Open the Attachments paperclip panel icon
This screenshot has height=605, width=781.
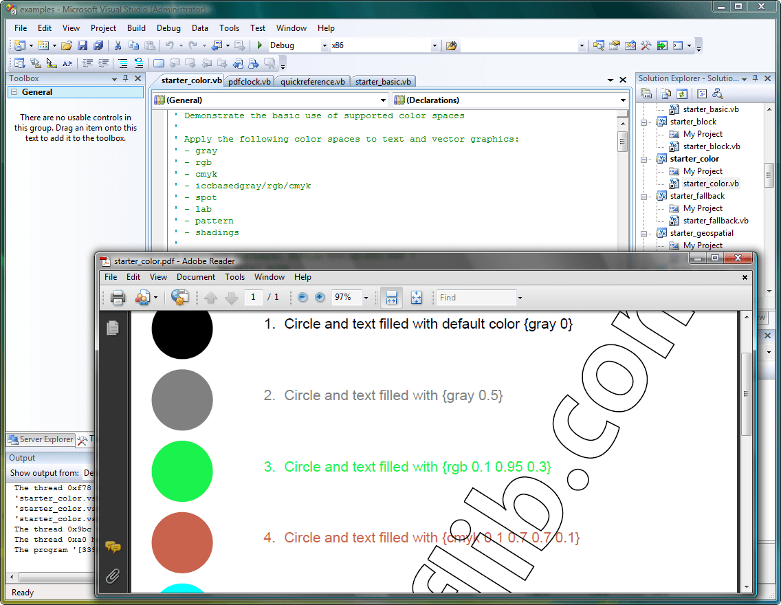pos(113,575)
